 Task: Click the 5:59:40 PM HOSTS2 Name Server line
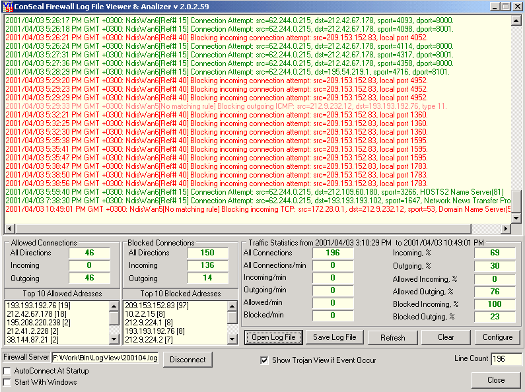click(254, 192)
